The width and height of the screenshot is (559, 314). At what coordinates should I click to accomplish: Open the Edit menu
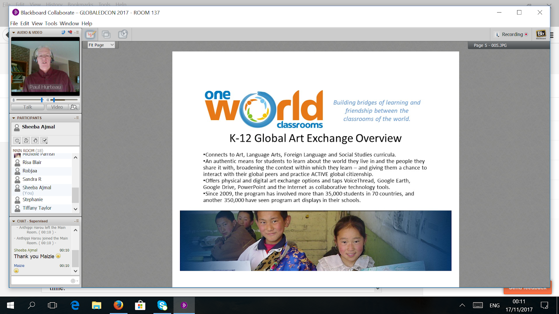[x=25, y=23]
